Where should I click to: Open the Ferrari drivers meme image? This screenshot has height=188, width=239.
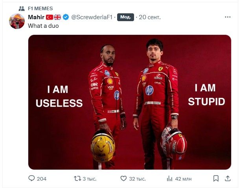tap(130, 102)
